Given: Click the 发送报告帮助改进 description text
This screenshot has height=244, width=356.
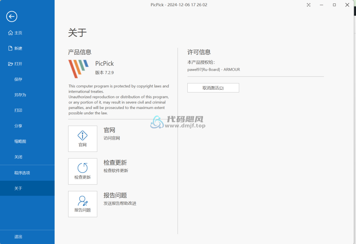Looking at the screenshot, I should tap(120, 203).
